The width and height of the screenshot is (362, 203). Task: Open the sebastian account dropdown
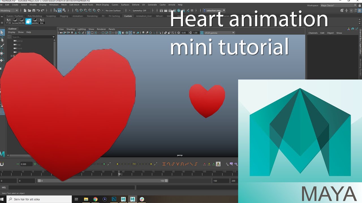point(214,10)
